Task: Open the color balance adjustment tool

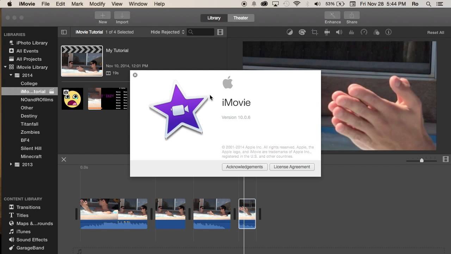Action: pyautogui.click(x=290, y=32)
